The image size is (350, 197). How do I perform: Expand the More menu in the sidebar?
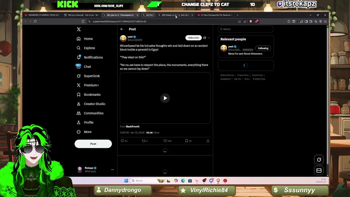tap(84, 132)
